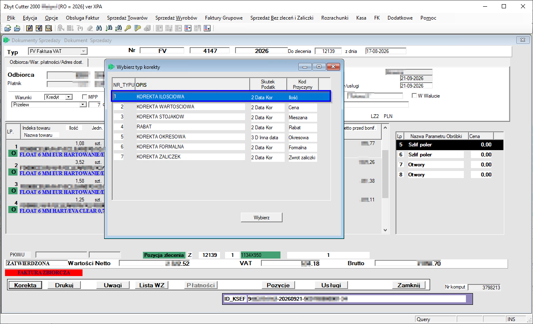Close the Dokumenty Sprzedaży inner window

[x=523, y=40]
